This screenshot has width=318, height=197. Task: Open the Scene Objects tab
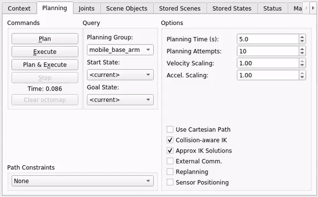click(x=127, y=8)
